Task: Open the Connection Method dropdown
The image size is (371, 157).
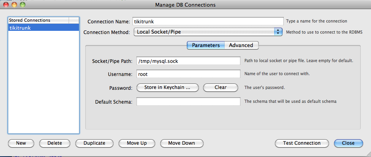Action: pos(208,32)
